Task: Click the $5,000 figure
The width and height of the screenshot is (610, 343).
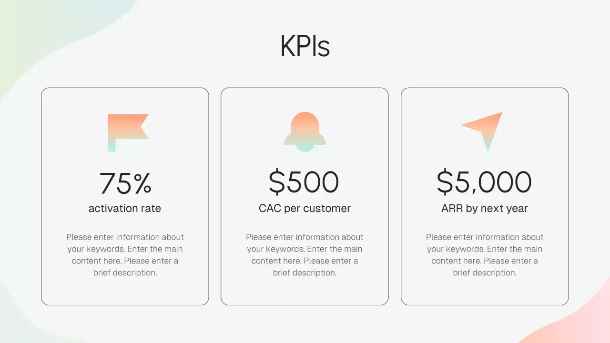Action: tap(484, 182)
